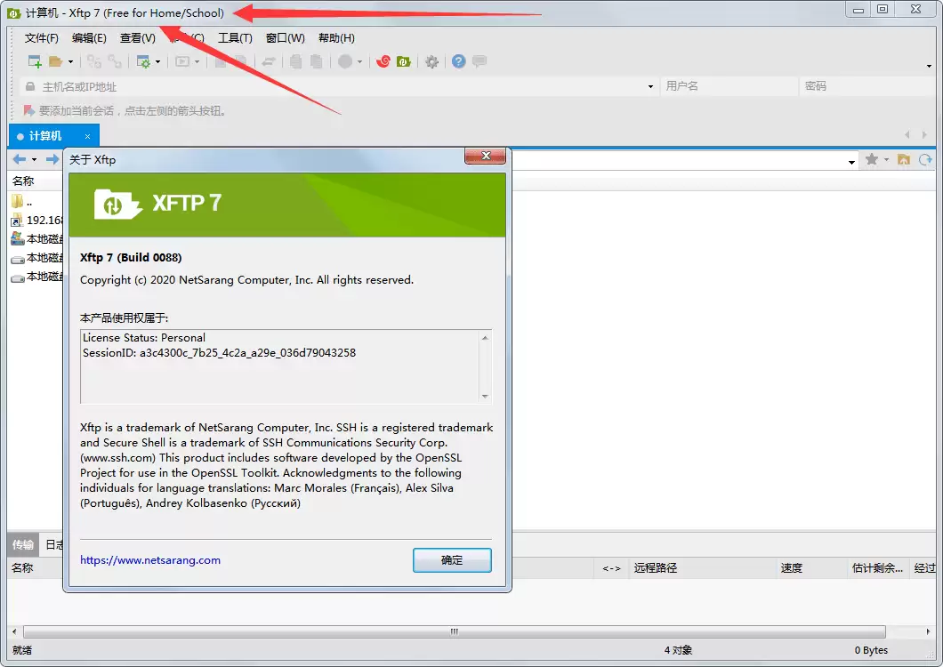943x667 pixels.
Task: Expand the session properties dropdown arrow
Action: (x=157, y=62)
